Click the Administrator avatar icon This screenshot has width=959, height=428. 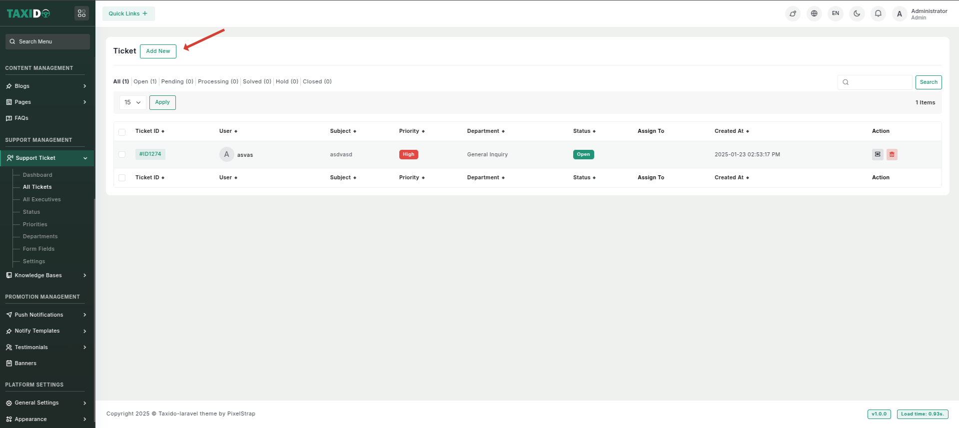pos(900,14)
